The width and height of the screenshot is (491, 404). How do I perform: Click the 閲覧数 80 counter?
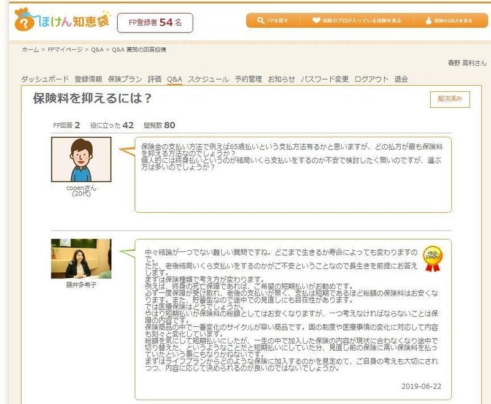pyautogui.click(x=160, y=126)
